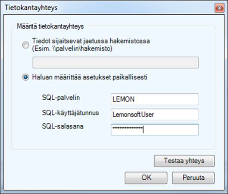This screenshot has width=228, height=194.
Task: Confirm the dialog with OK
Action: [x=146, y=178]
